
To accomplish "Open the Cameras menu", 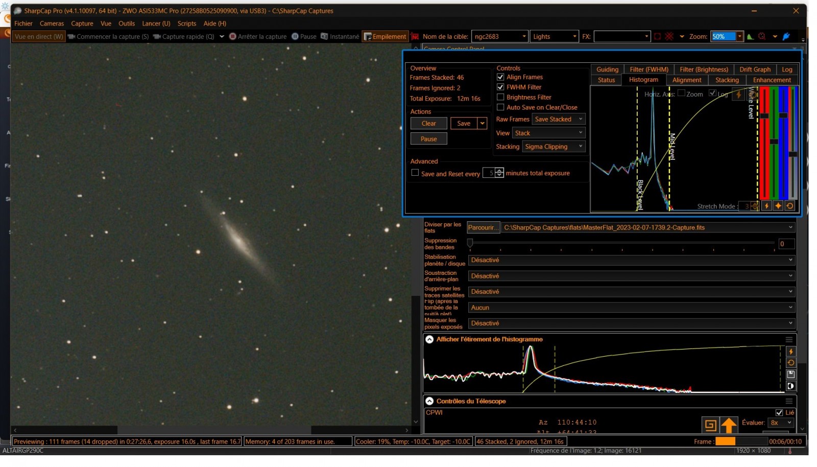I will point(52,24).
